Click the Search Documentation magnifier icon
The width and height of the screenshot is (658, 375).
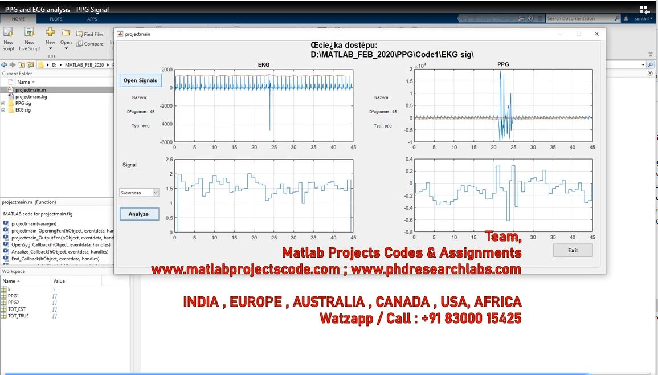click(617, 18)
